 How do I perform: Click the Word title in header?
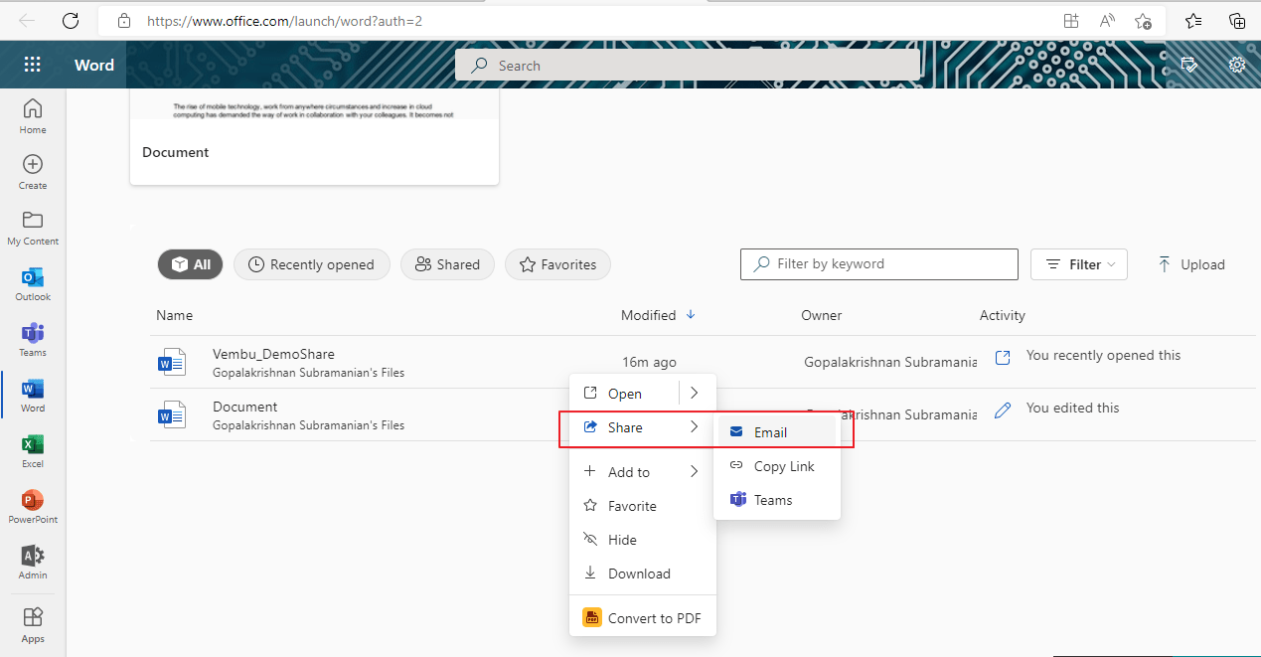94,65
